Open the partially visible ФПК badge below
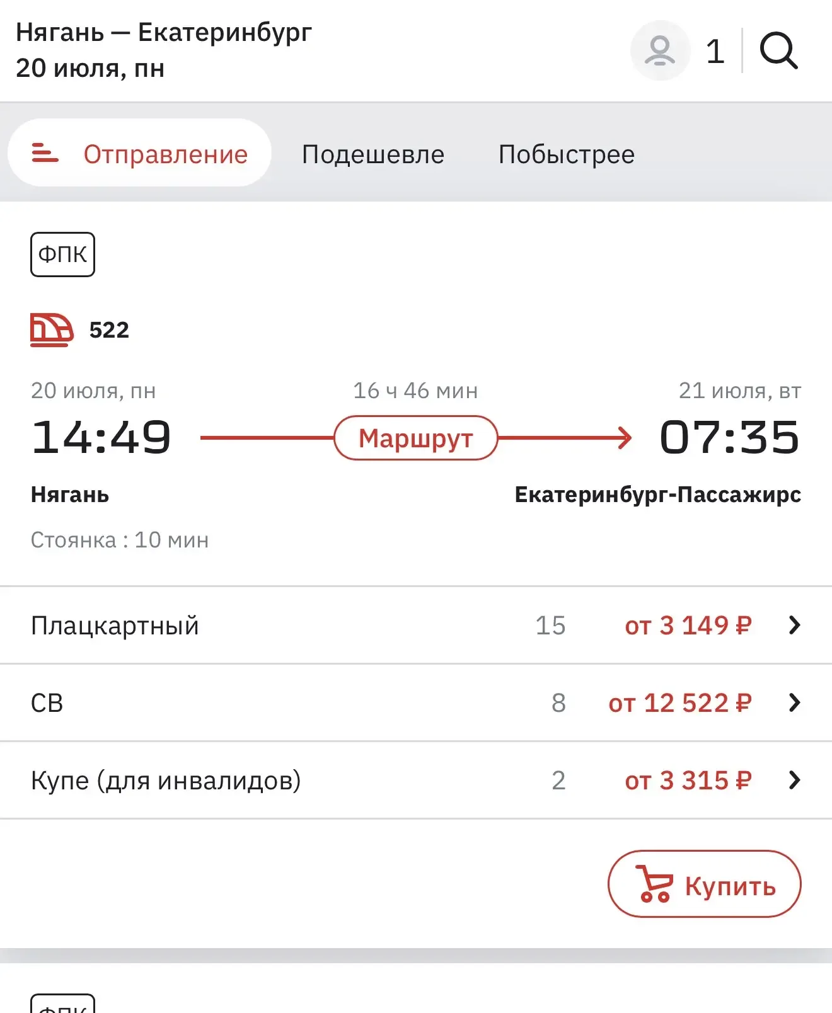 pyautogui.click(x=62, y=1005)
